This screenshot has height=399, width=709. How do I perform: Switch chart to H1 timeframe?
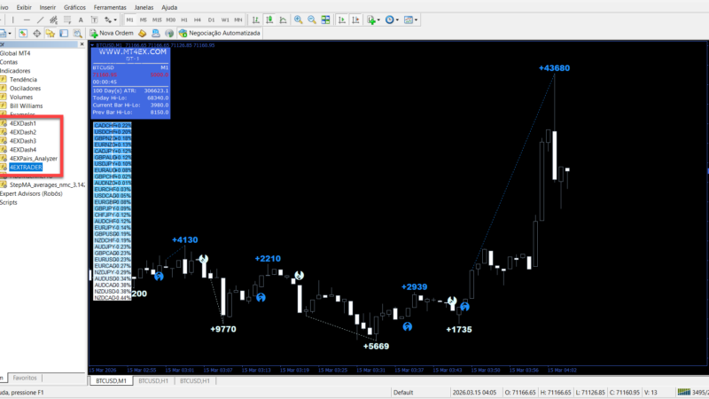tap(184, 20)
